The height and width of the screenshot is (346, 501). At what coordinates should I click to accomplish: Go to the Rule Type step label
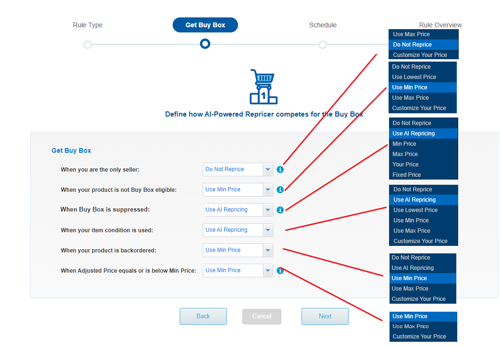pyautogui.click(x=87, y=25)
